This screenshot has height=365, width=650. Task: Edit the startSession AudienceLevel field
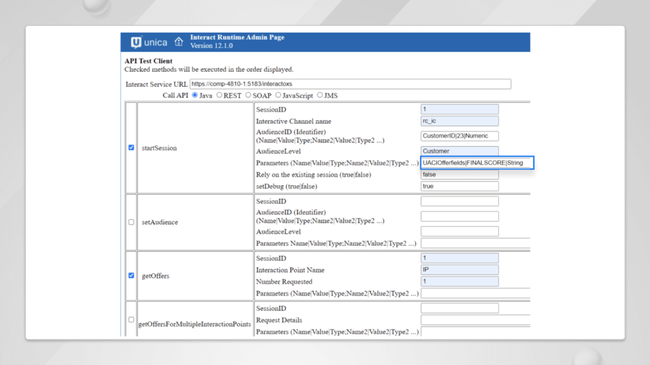pos(460,151)
